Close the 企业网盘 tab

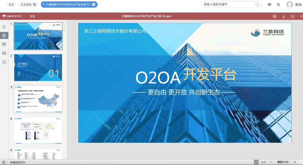[x=35, y=4]
